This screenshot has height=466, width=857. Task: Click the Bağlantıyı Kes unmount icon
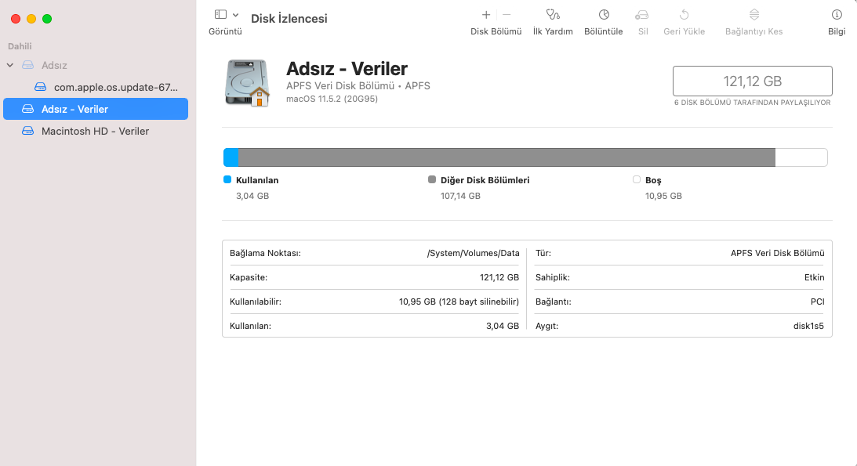coord(754,15)
